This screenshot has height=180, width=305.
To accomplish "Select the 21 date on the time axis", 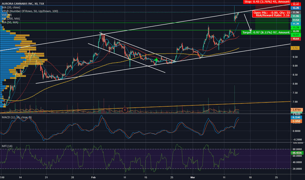I will pos(46,177).
